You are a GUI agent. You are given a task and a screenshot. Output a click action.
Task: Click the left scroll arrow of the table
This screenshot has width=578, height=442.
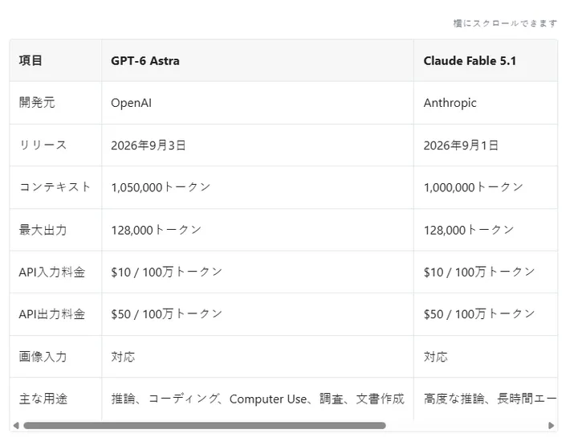click(16, 425)
